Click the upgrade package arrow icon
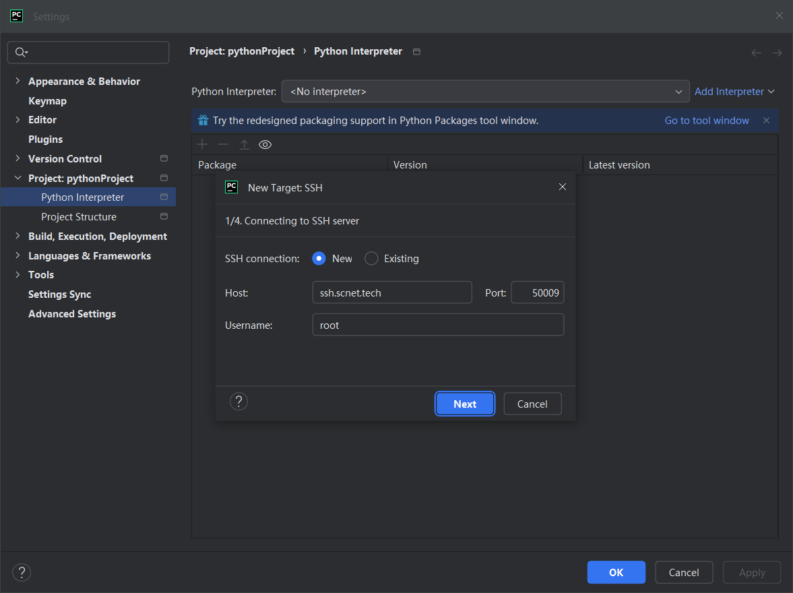The width and height of the screenshot is (793, 593). coord(244,145)
